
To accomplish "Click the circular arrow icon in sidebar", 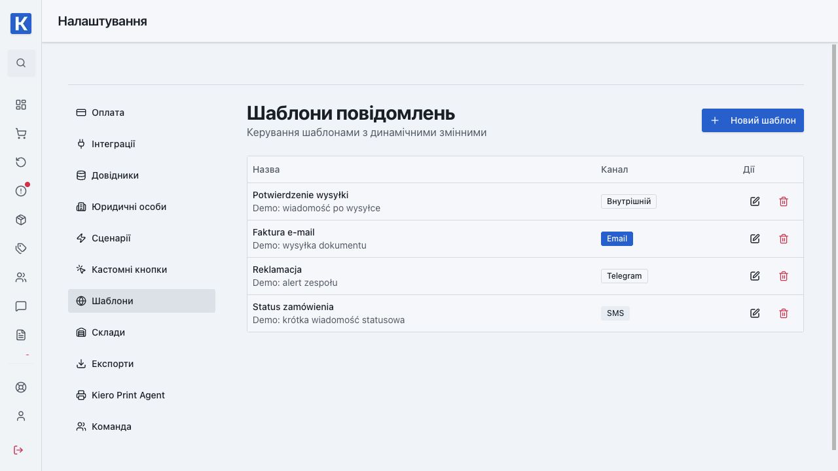I will click(x=21, y=162).
